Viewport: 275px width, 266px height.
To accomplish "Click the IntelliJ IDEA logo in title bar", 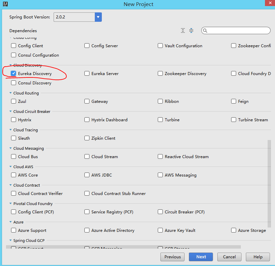I will tap(5, 4).
